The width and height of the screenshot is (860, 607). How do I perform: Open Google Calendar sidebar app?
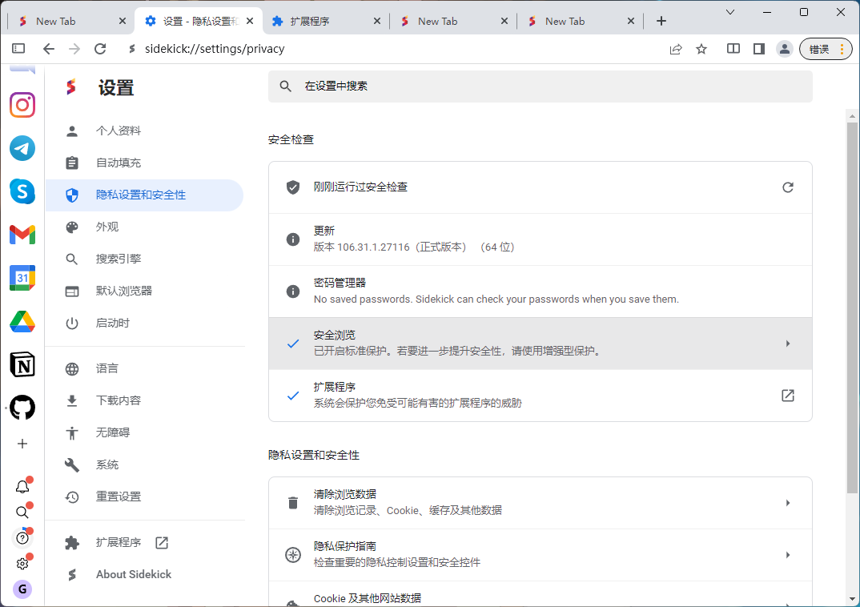[x=22, y=278]
